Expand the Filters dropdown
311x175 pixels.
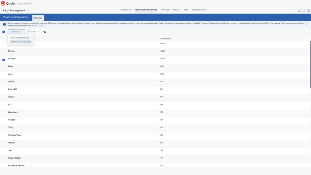(33, 32)
